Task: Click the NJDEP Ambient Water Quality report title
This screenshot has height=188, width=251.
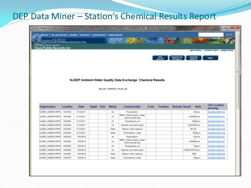Action: (117, 80)
